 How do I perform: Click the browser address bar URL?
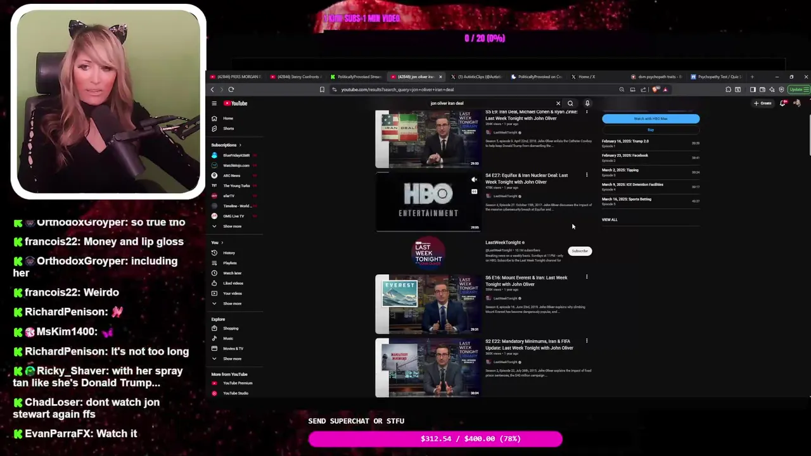point(397,89)
